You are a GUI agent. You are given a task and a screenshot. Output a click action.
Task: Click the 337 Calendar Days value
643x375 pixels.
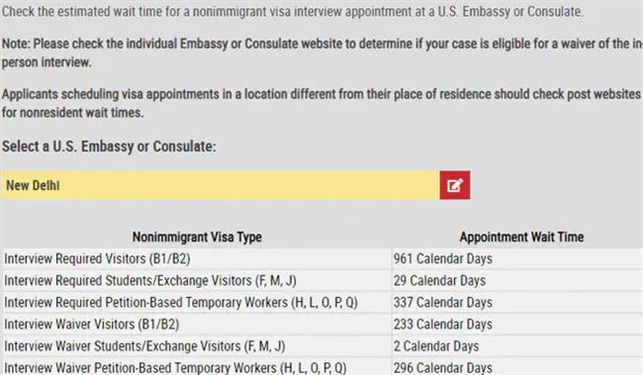click(443, 302)
